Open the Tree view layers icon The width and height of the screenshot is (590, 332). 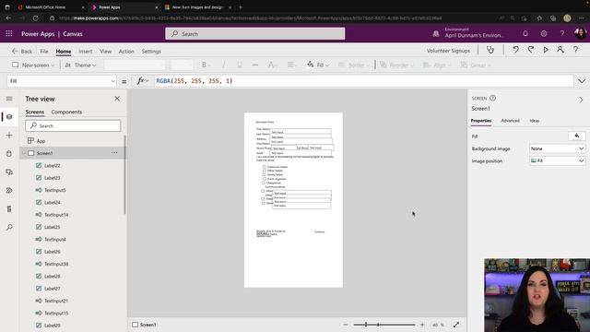(x=9, y=117)
